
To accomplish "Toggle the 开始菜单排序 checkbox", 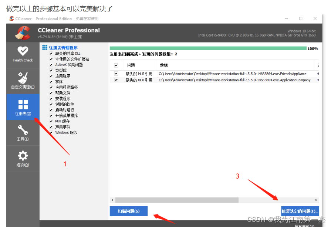I will pos(51,116).
